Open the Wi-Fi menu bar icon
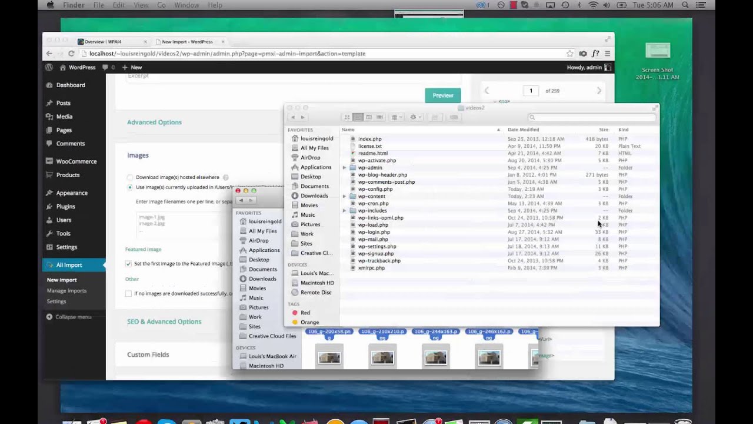This screenshot has width=753, height=424. [x=593, y=5]
